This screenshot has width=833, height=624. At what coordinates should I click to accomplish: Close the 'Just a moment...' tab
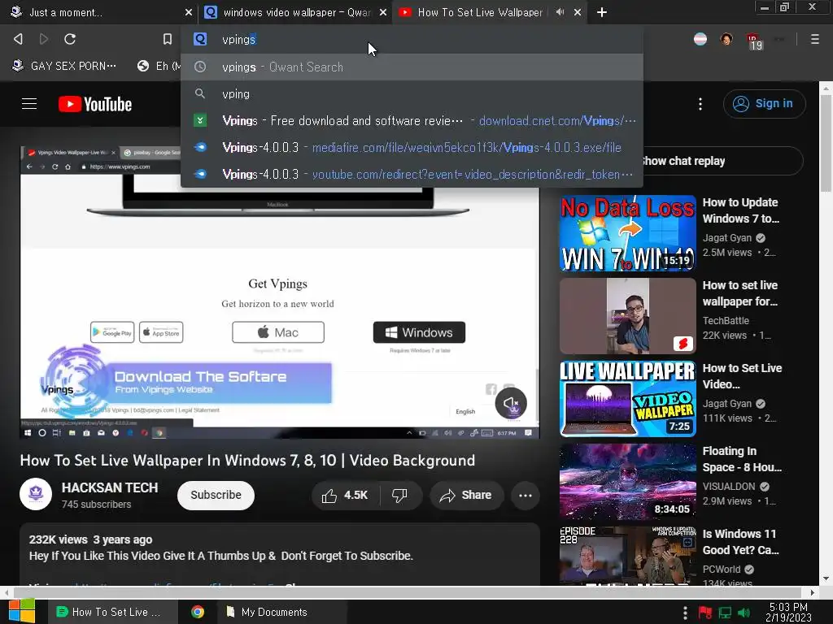pos(188,12)
